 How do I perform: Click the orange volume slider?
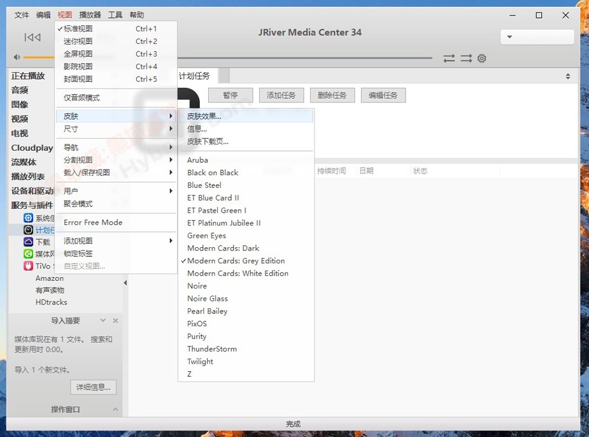[x=39, y=57]
